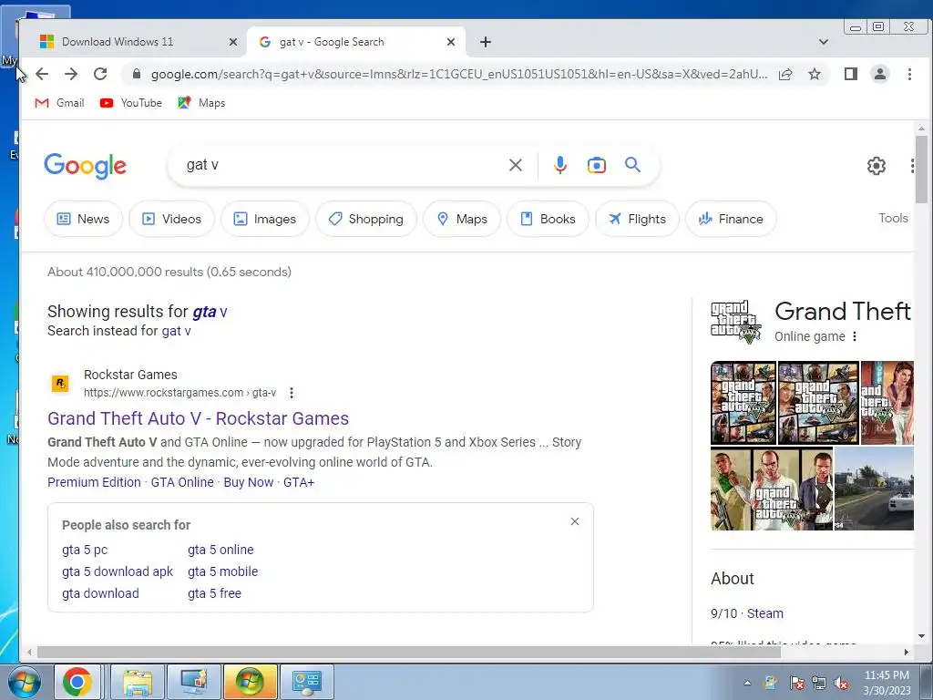Image resolution: width=933 pixels, height=700 pixels.
Task: Open the three characters GTA V thumbnail
Action: [x=772, y=489]
